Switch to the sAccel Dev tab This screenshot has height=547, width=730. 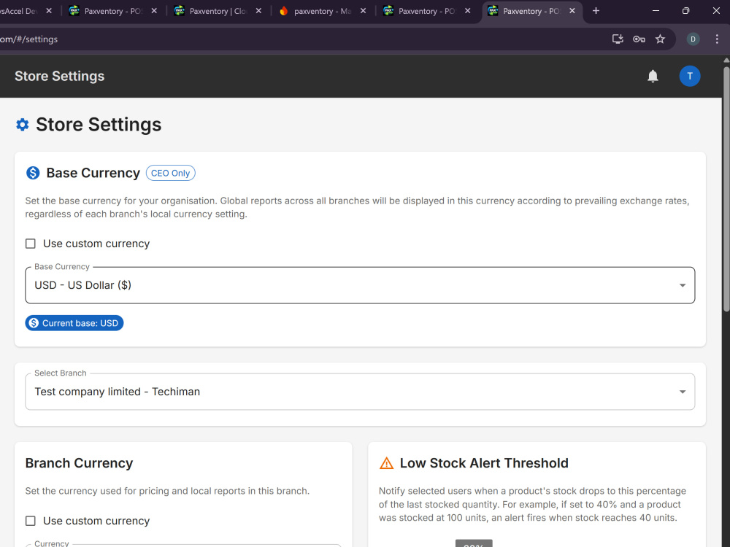point(19,11)
